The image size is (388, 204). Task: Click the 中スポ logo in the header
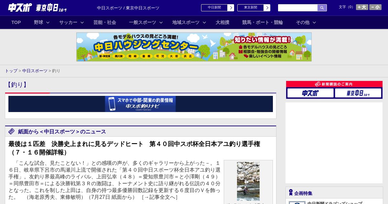coord(20,7)
